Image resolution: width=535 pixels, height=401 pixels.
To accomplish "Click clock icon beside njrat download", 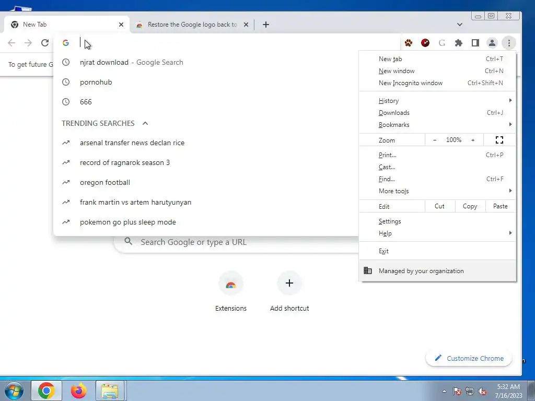I will click(66, 63).
